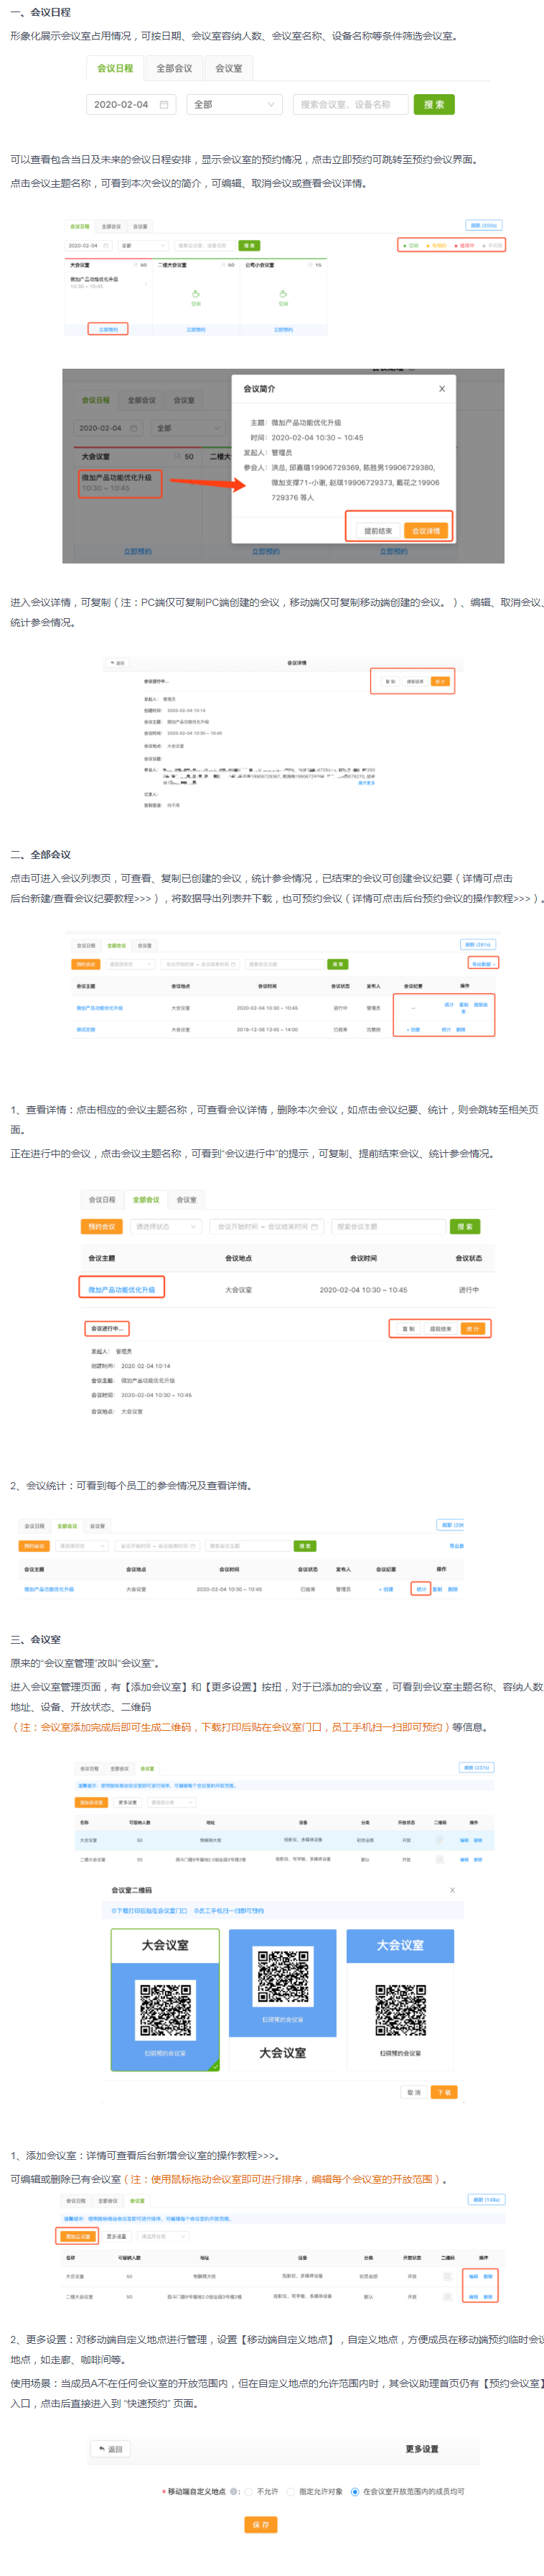The width and height of the screenshot is (544, 2576).
Task: Open calendar icon in the large 2020-02-04 date field
Action: point(164,104)
